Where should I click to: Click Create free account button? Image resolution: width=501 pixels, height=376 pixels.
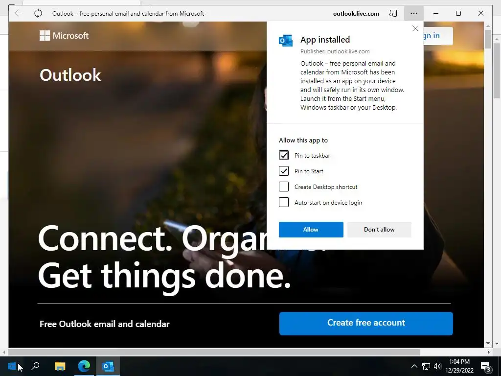[366, 324]
